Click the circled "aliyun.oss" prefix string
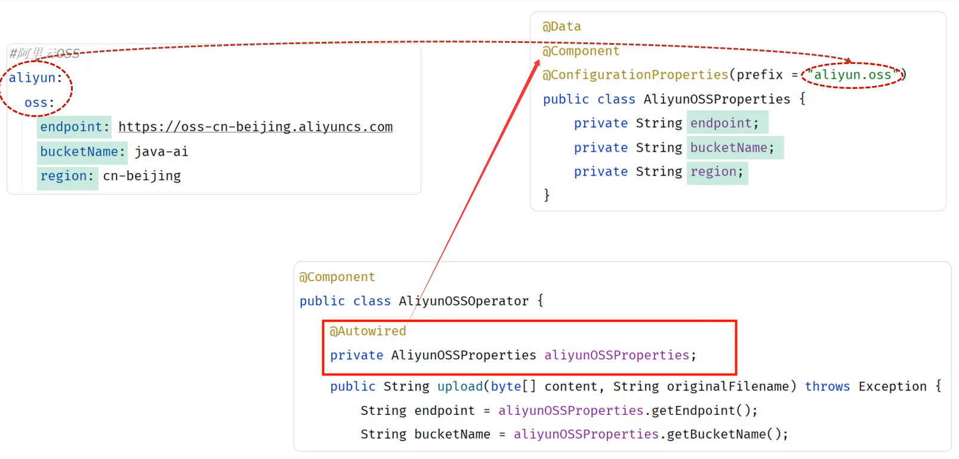This screenshot has width=959, height=459. point(852,75)
